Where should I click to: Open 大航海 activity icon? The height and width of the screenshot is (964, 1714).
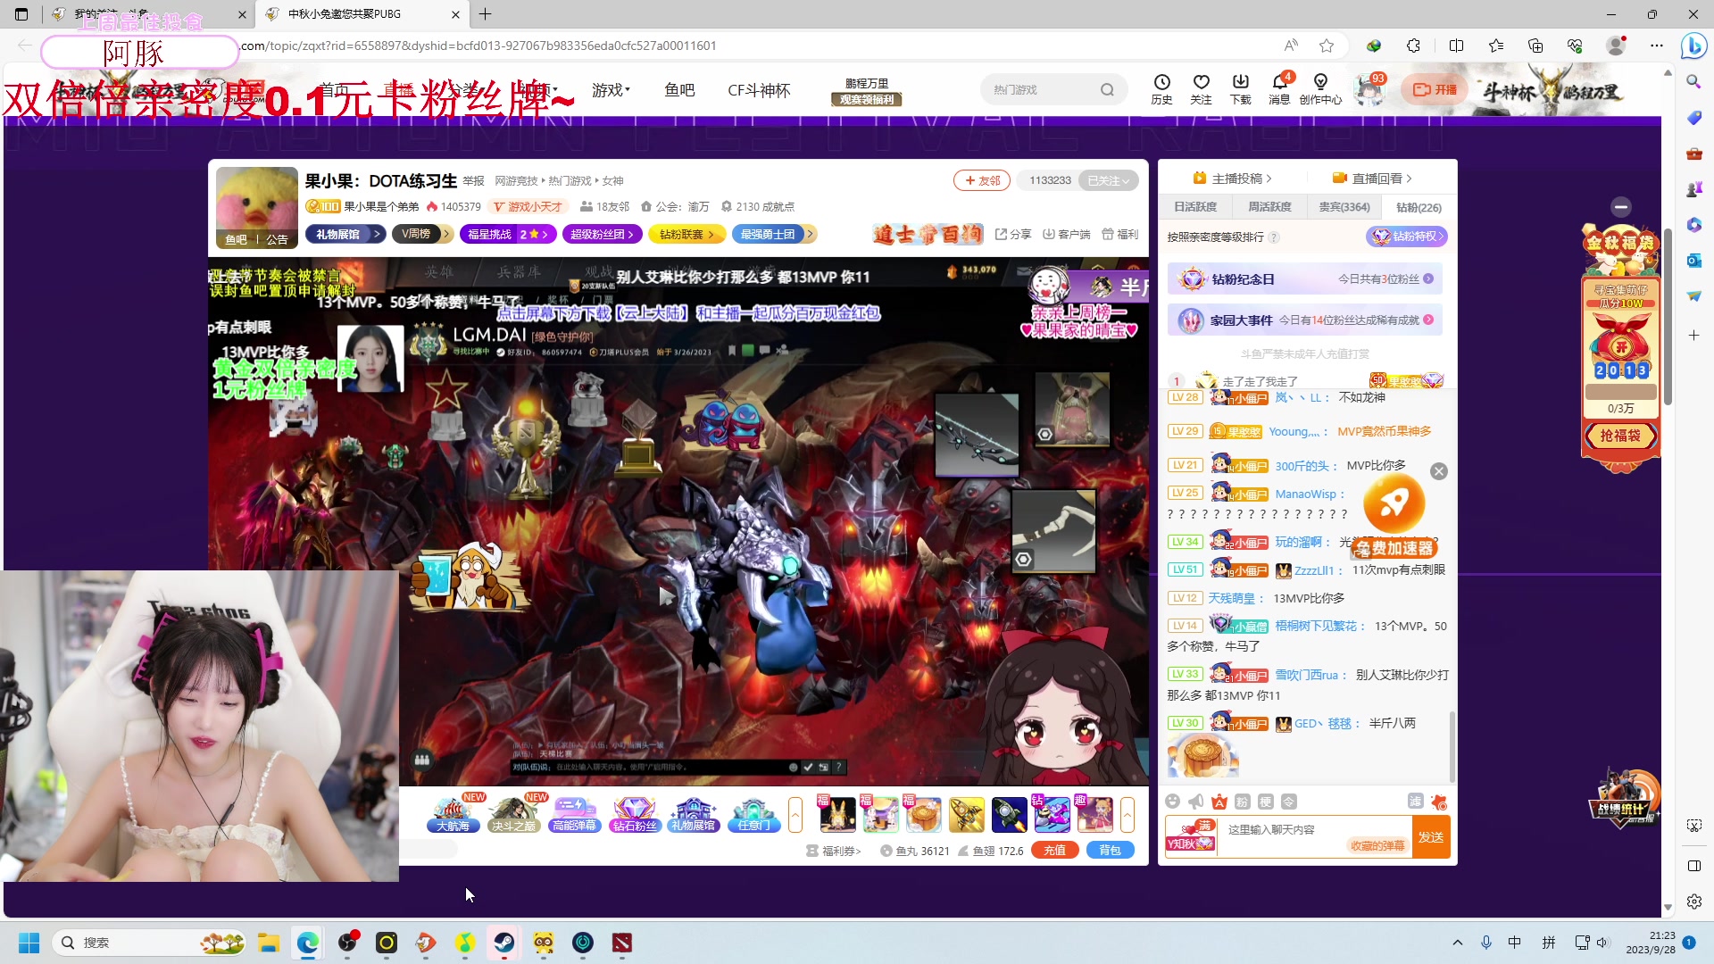tap(453, 814)
